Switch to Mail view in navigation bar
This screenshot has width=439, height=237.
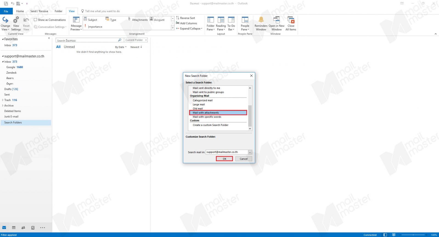click(x=4, y=227)
